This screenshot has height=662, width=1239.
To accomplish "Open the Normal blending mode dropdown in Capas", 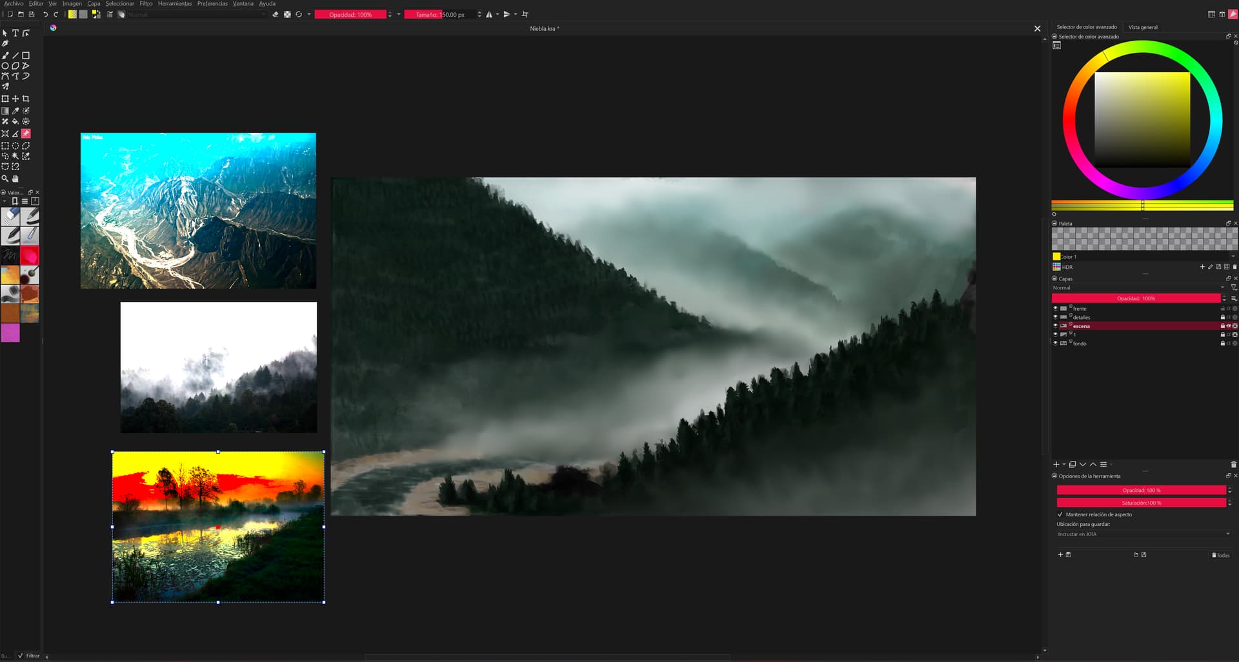I will point(1138,288).
